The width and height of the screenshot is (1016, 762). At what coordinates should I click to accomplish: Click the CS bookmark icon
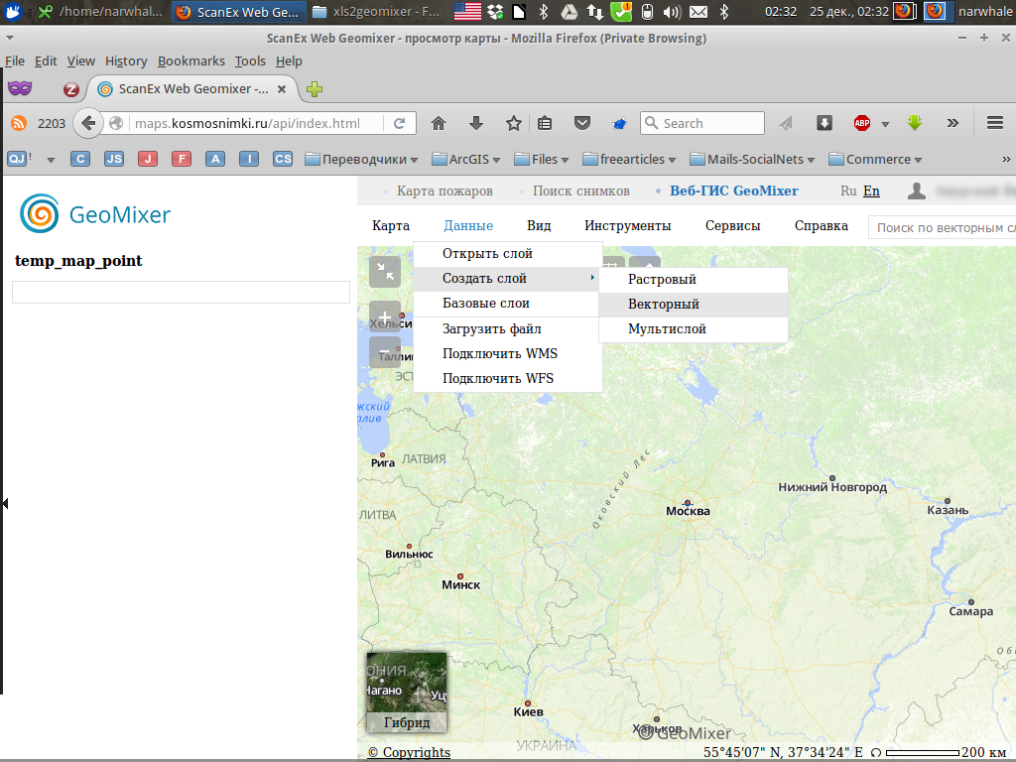283,159
